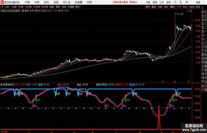Click the 返回 back button

tap(198, 7)
